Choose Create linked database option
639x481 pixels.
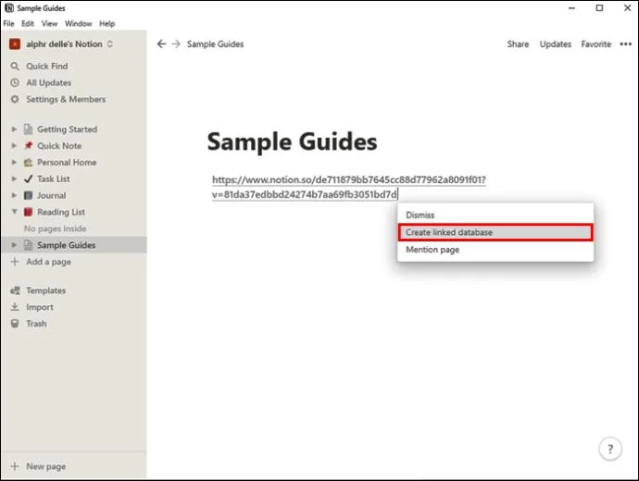coord(495,232)
